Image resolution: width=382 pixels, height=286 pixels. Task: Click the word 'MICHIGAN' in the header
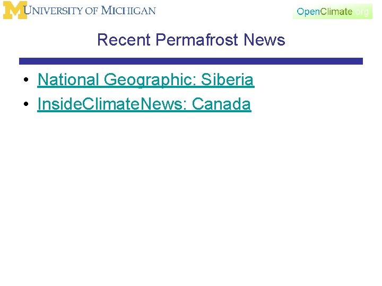pyautogui.click(x=128, y=11)
